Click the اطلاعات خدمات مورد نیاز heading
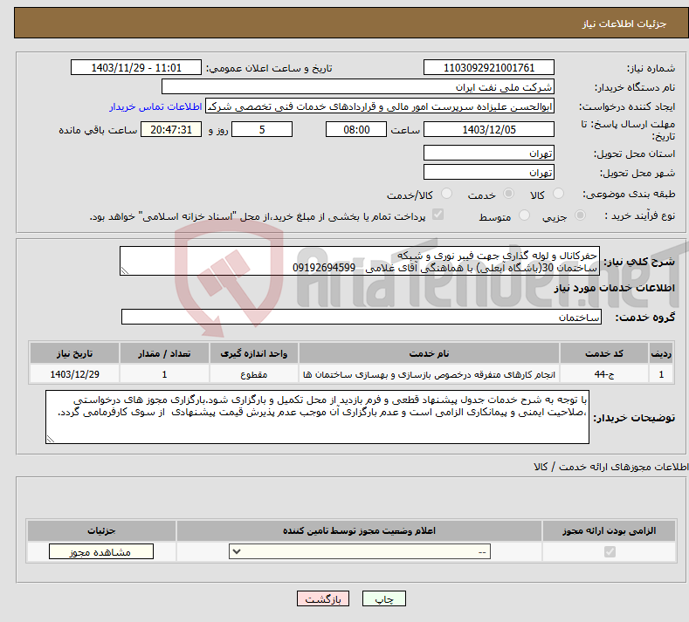689x622 pixels. [614, 288]
